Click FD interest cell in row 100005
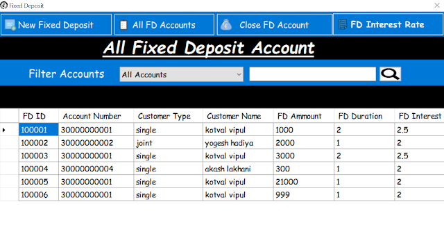444x252 pixels. pos(419,182)
